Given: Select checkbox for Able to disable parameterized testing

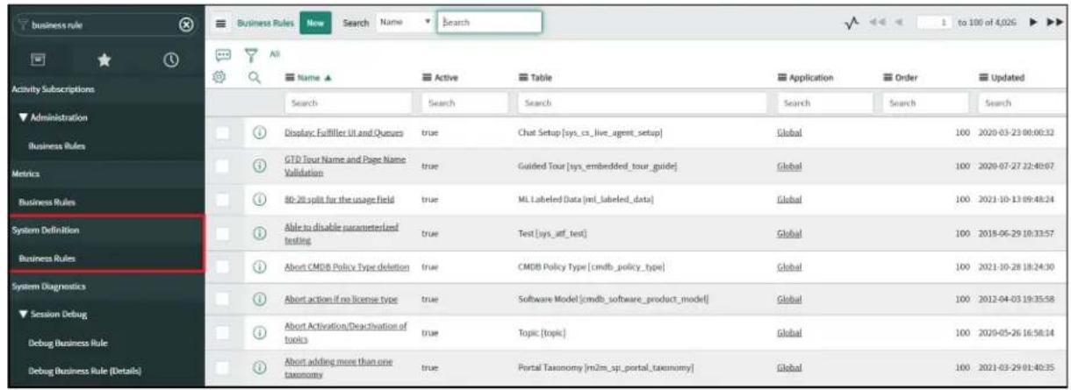Looking at the screenshot, I should (x=224, y=233).
